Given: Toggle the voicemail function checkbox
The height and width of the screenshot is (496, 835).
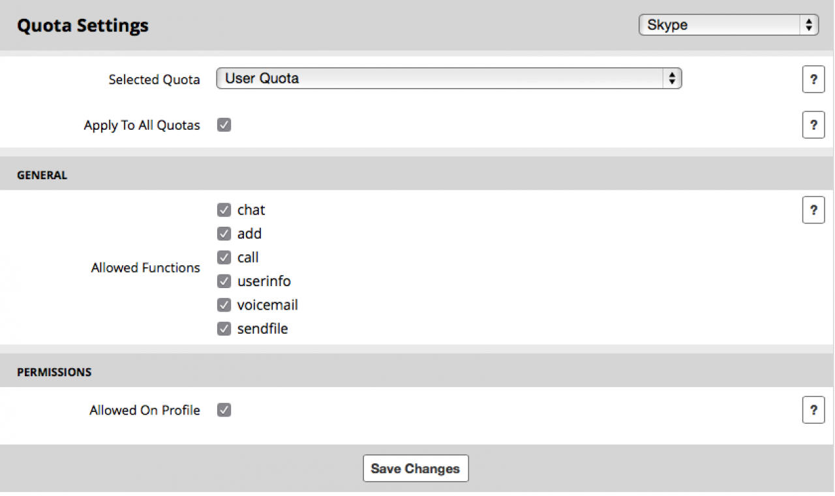Looking at the screenshot, I should pos(224,305).
